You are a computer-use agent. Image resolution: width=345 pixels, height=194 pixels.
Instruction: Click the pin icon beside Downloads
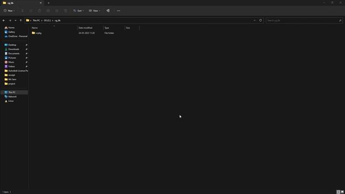pyautogui.click(x=26, y=49)
